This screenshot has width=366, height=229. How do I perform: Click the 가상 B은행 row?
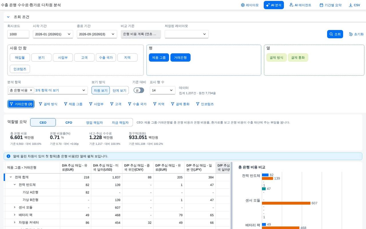117,200
